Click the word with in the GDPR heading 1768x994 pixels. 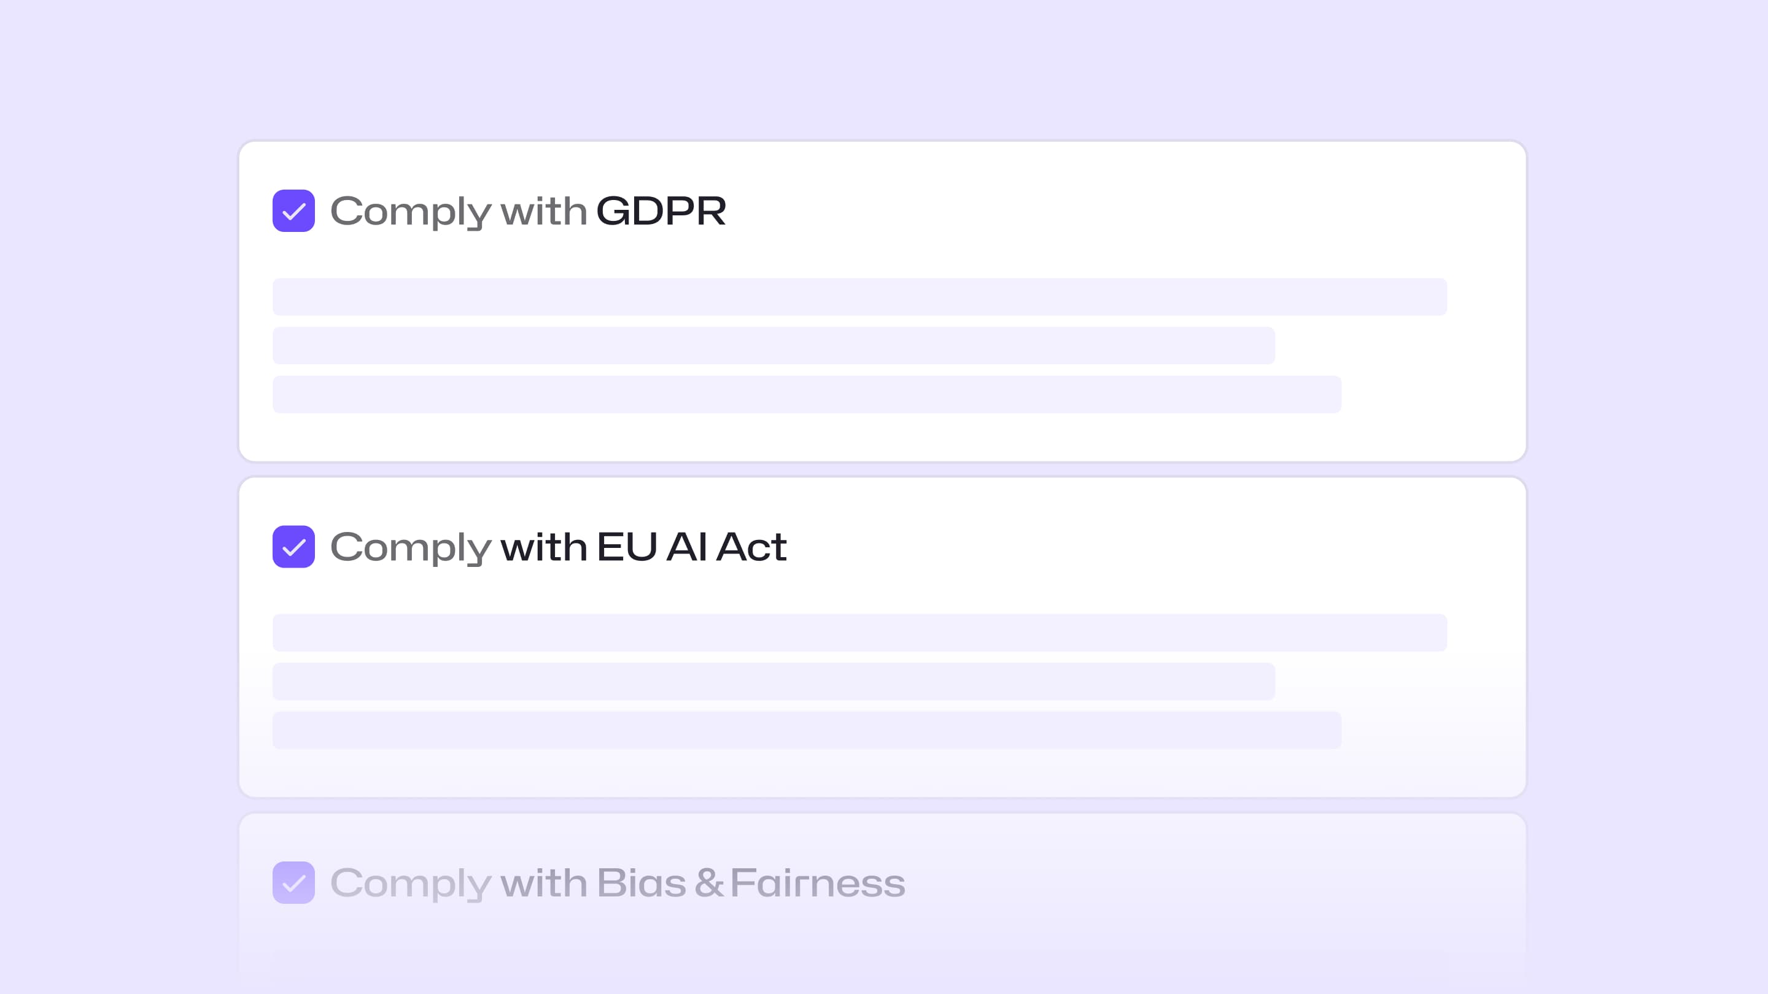pyautogui.click(x=543, y=210)
